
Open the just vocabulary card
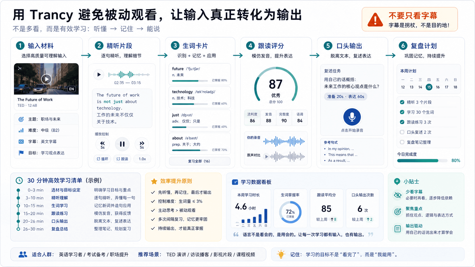pos(199,121)
